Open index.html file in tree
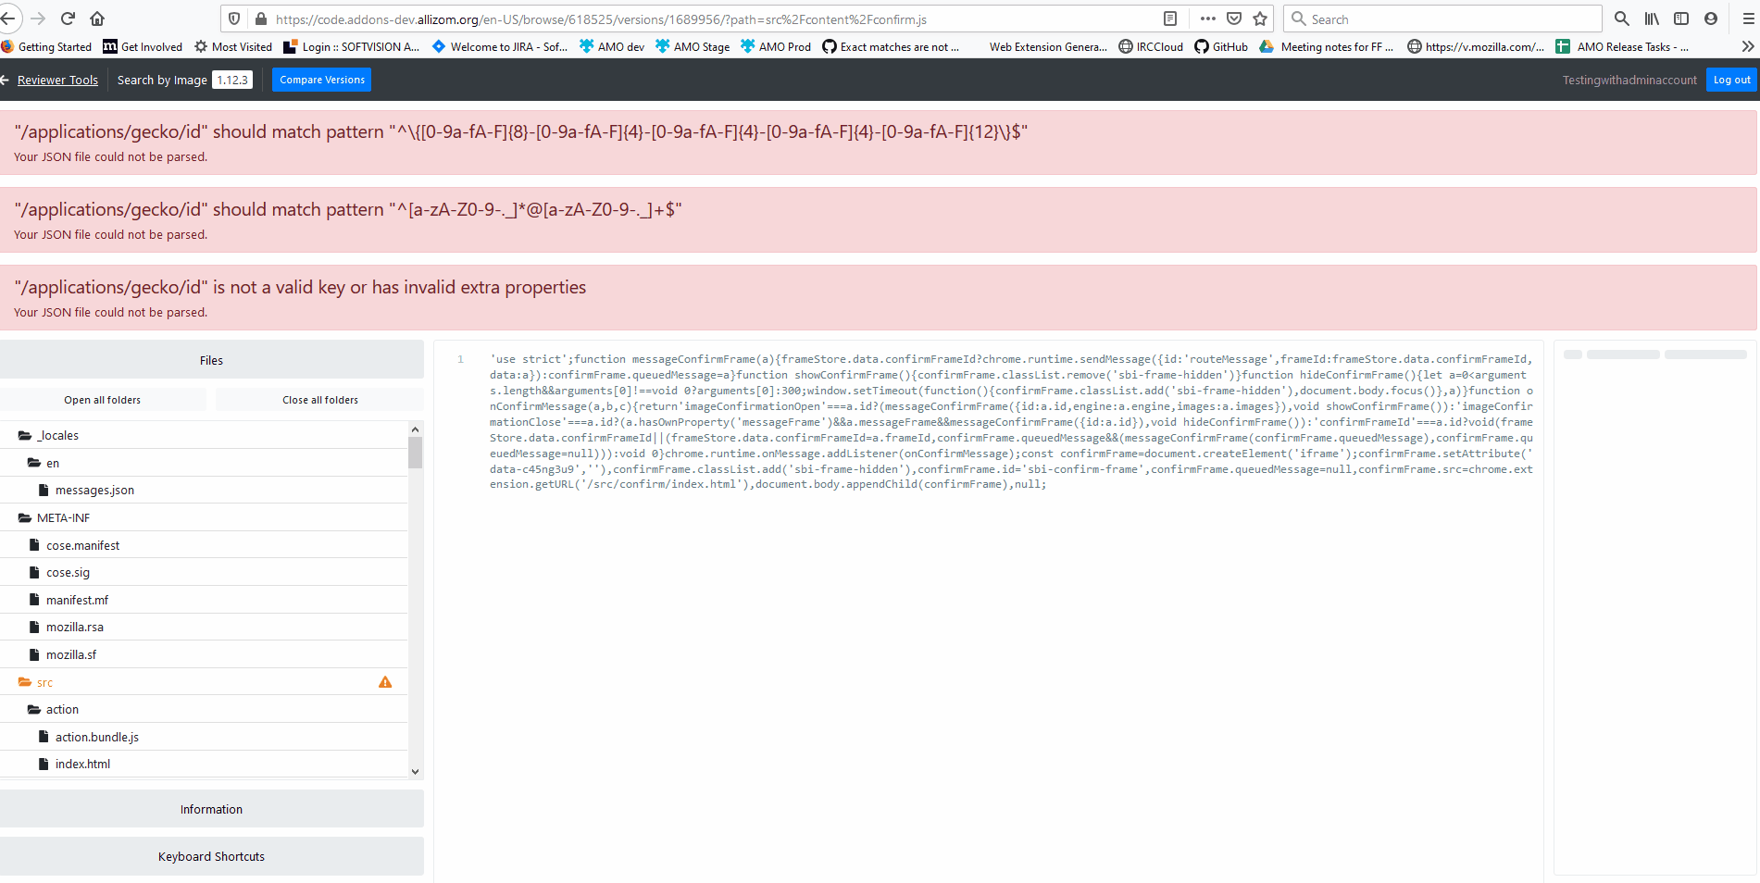This screenshot has width=1760, height=883. pyautogui.click(x=204, y=764)
